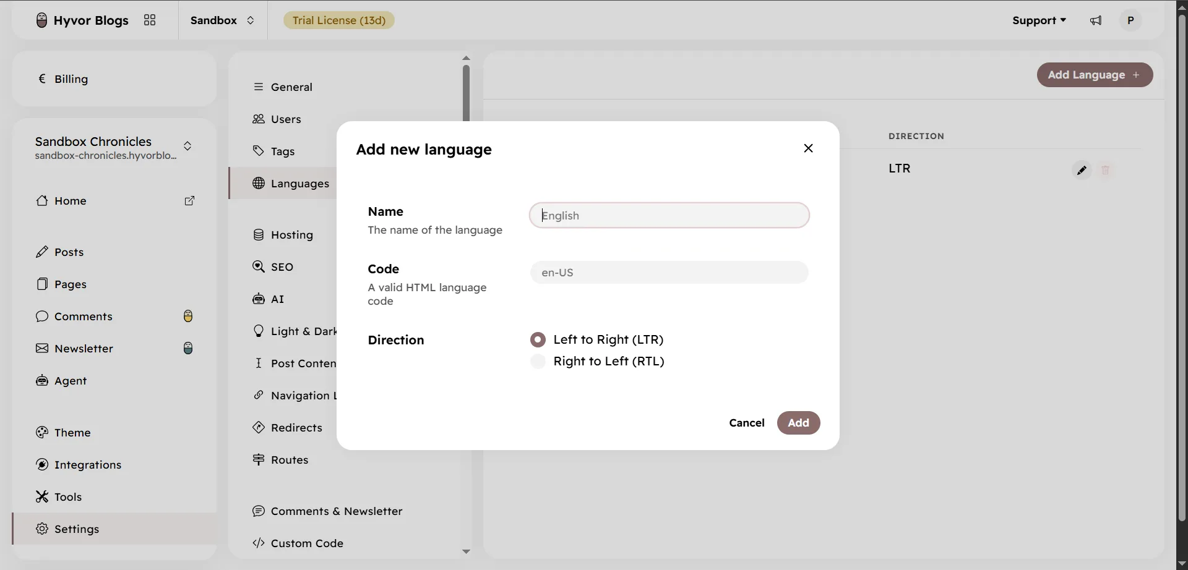Select Right to Left (RTL) radio
The height and width of the screenshot is (570, 1188).
[538, 362]
